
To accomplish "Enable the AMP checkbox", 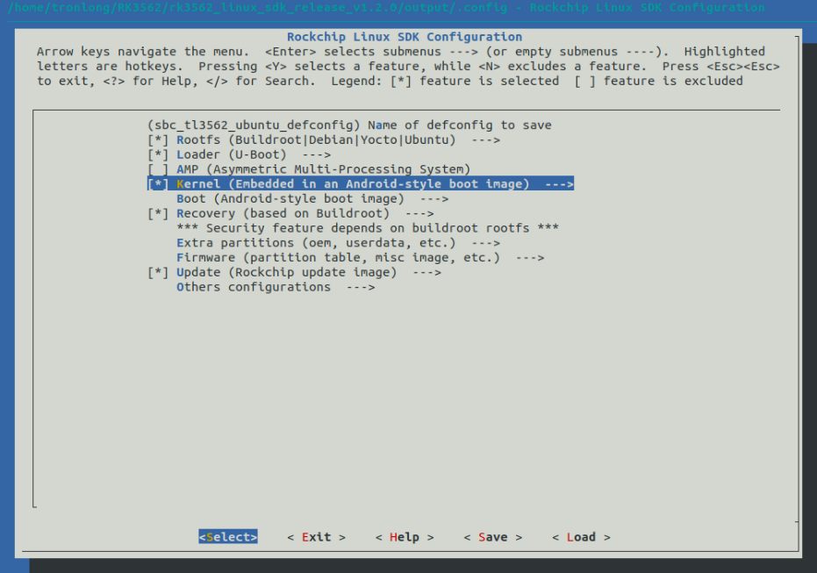I will point(158,169).
